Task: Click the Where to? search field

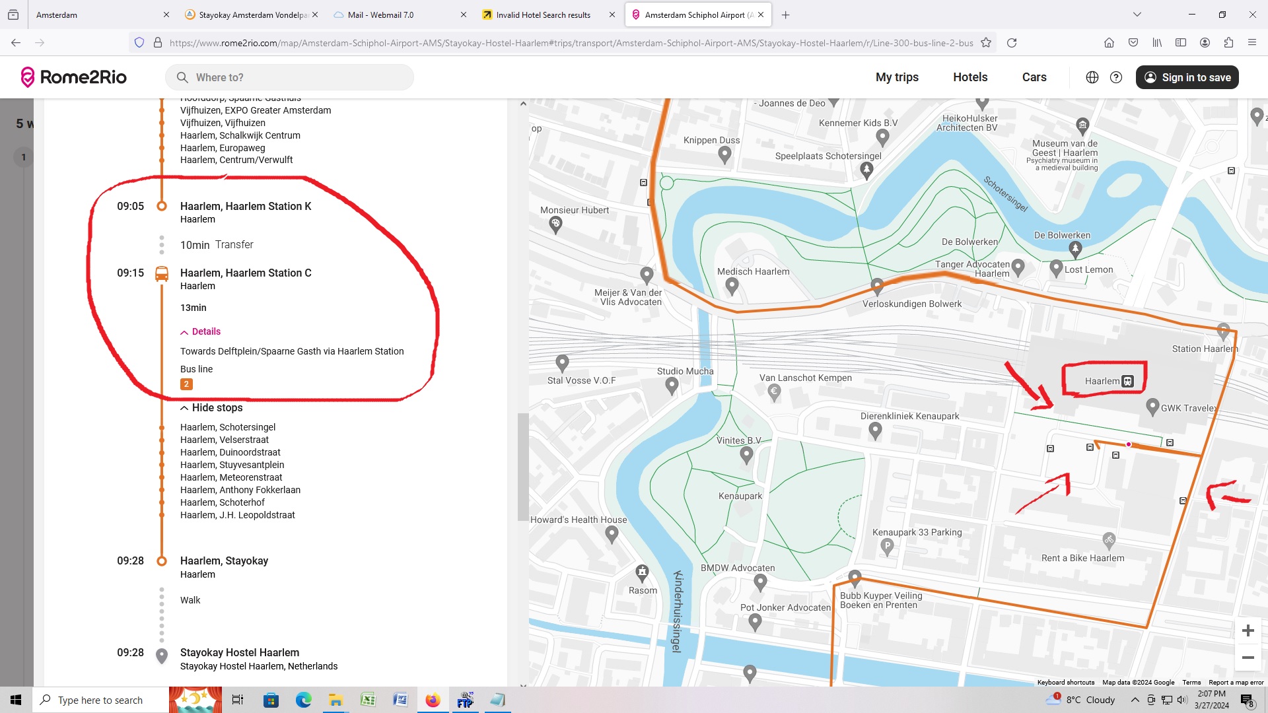Action: [289, 77]
